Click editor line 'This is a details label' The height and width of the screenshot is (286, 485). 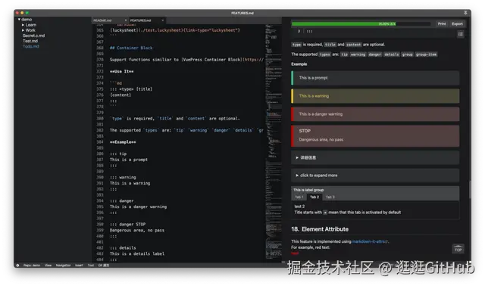137,253
